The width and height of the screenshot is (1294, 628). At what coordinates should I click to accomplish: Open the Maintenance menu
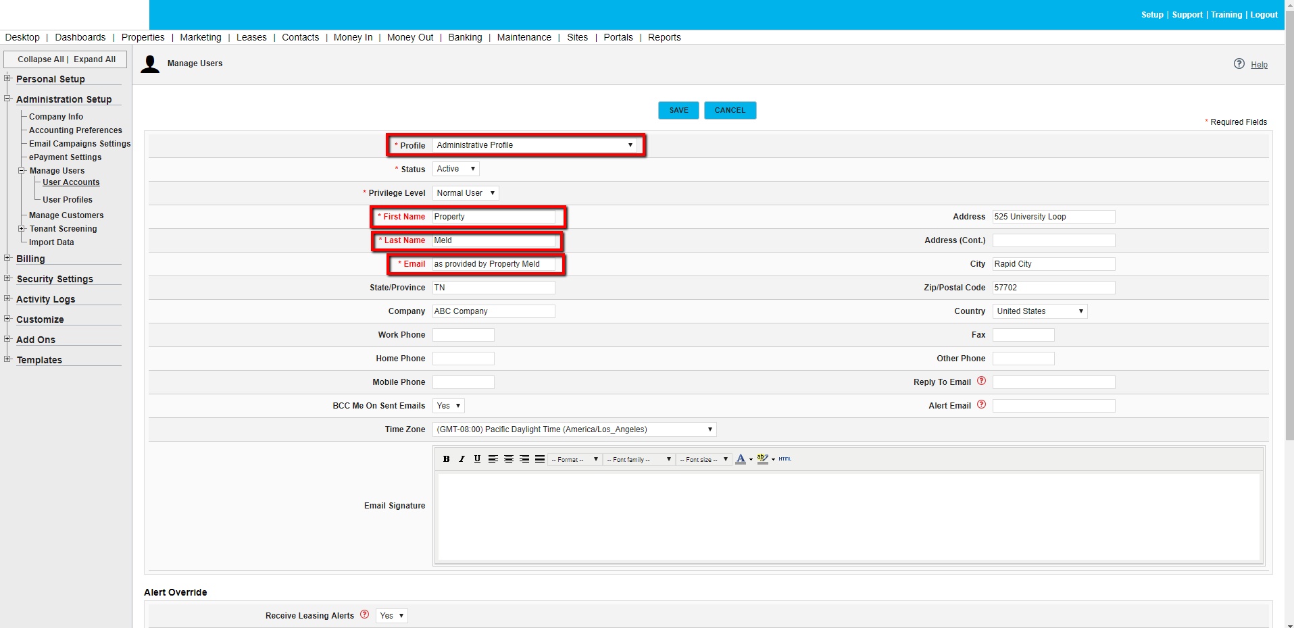tap(524, 37)
